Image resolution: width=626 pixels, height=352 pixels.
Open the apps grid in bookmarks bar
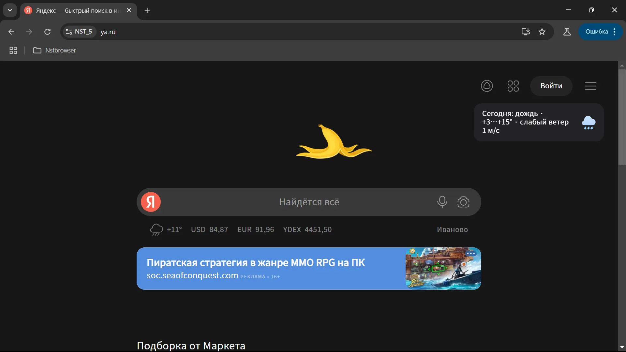pyautogui.click(x=13, y=51)
